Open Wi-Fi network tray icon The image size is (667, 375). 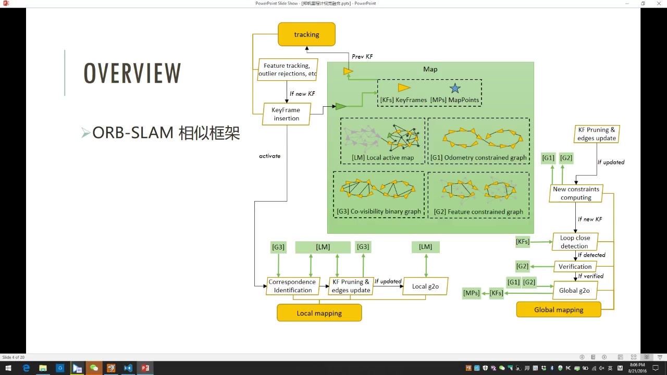tap(594, 368)
